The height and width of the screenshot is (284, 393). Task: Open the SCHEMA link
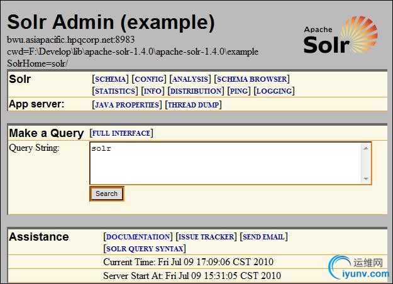pos(110,79)
